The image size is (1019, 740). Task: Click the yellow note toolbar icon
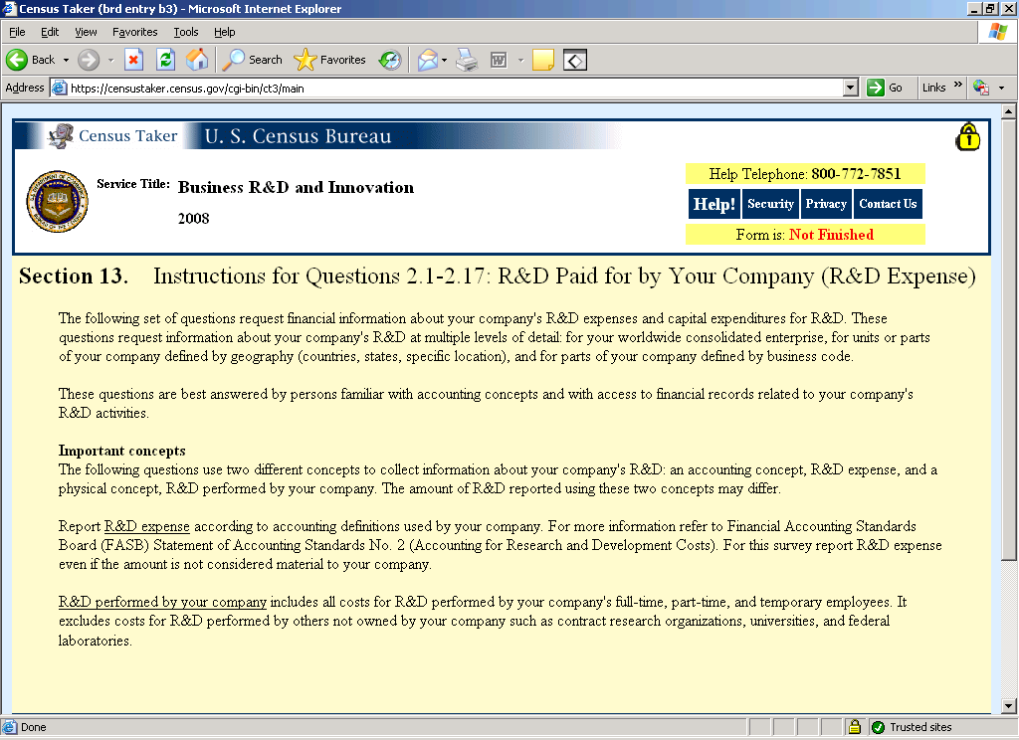[x=542, y=60]
